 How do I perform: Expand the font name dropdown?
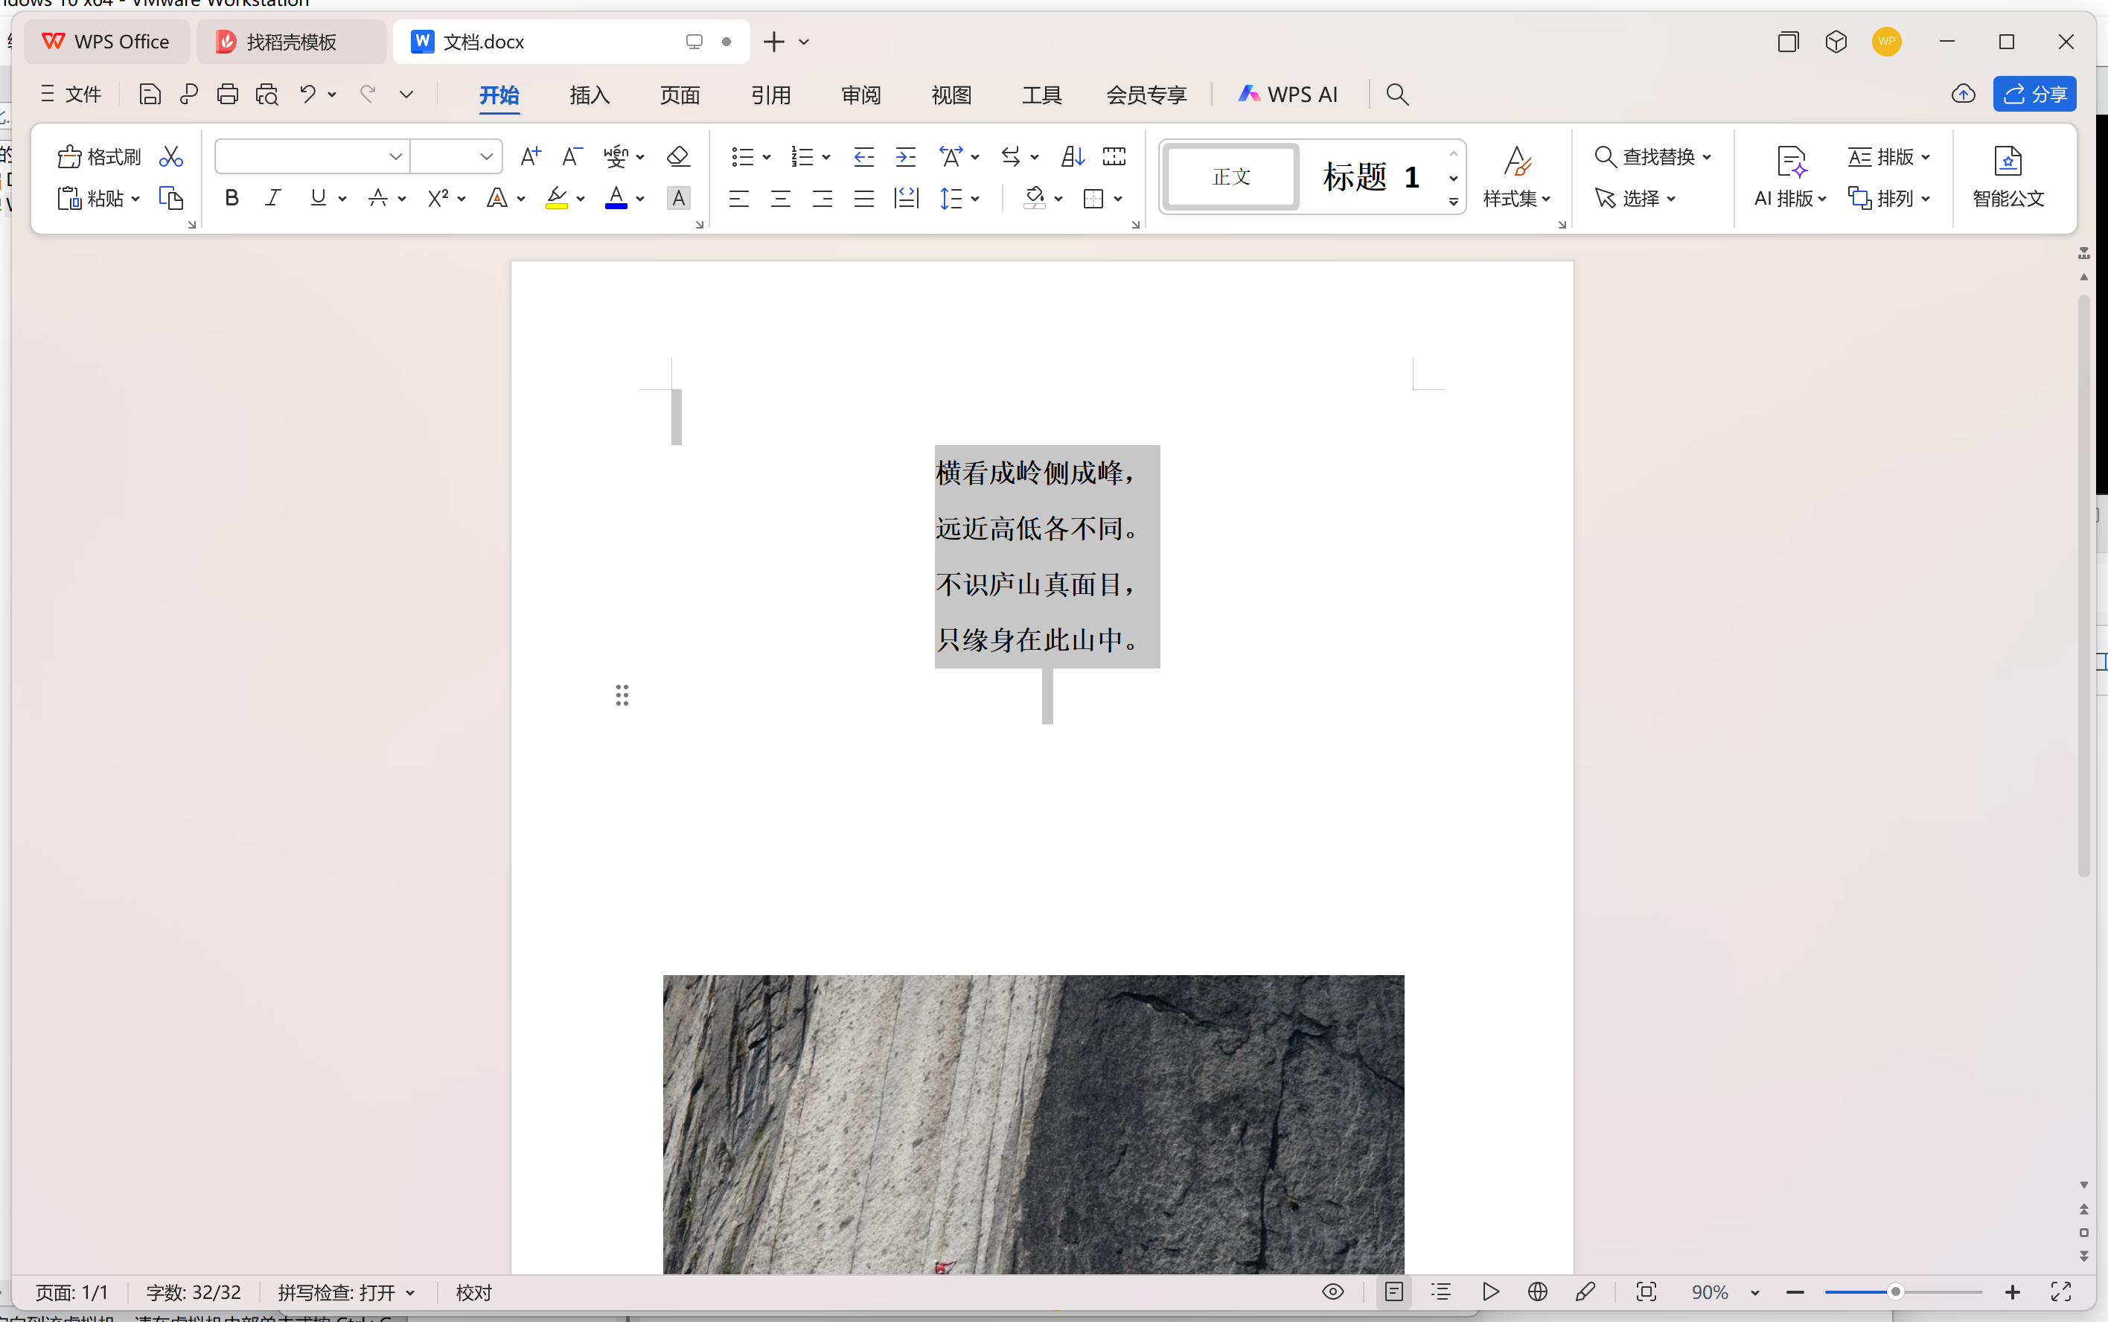(x=395, y=156)
